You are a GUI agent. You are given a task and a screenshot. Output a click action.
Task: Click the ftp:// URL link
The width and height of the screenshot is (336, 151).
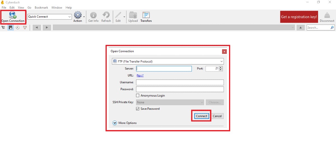click(x=140, y=75)
